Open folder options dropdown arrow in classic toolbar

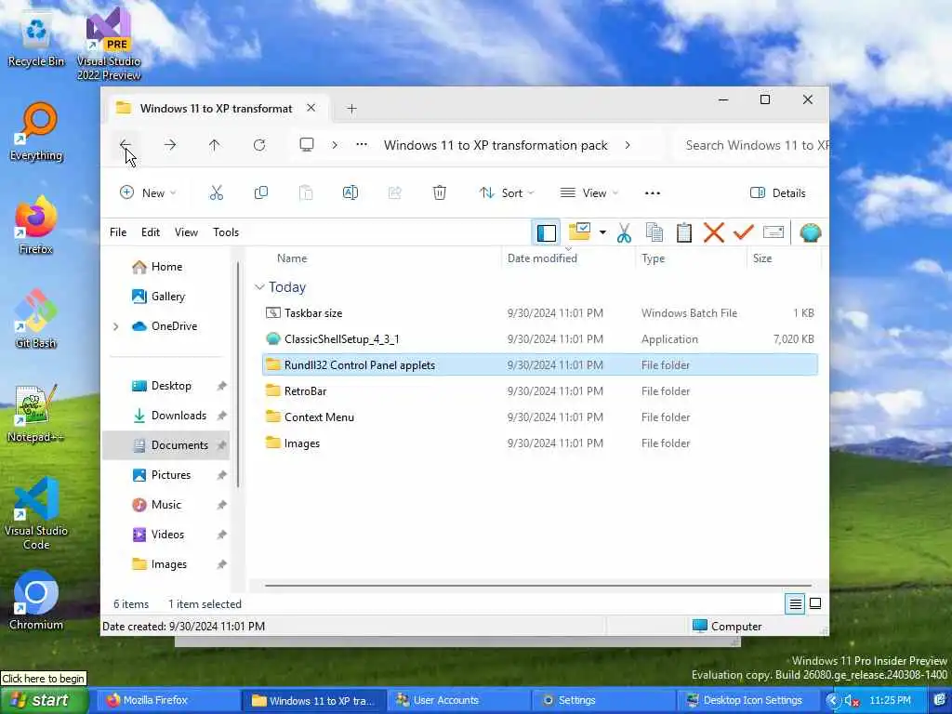click(602, 232)
